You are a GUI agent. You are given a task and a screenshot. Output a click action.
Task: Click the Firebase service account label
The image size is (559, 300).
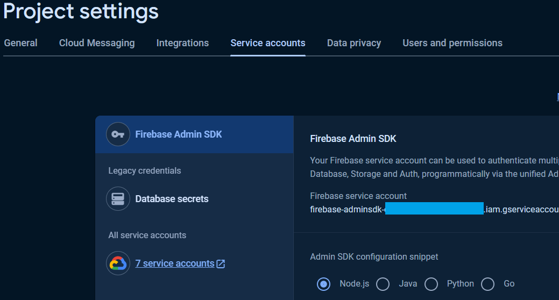(x=358, y=196)
